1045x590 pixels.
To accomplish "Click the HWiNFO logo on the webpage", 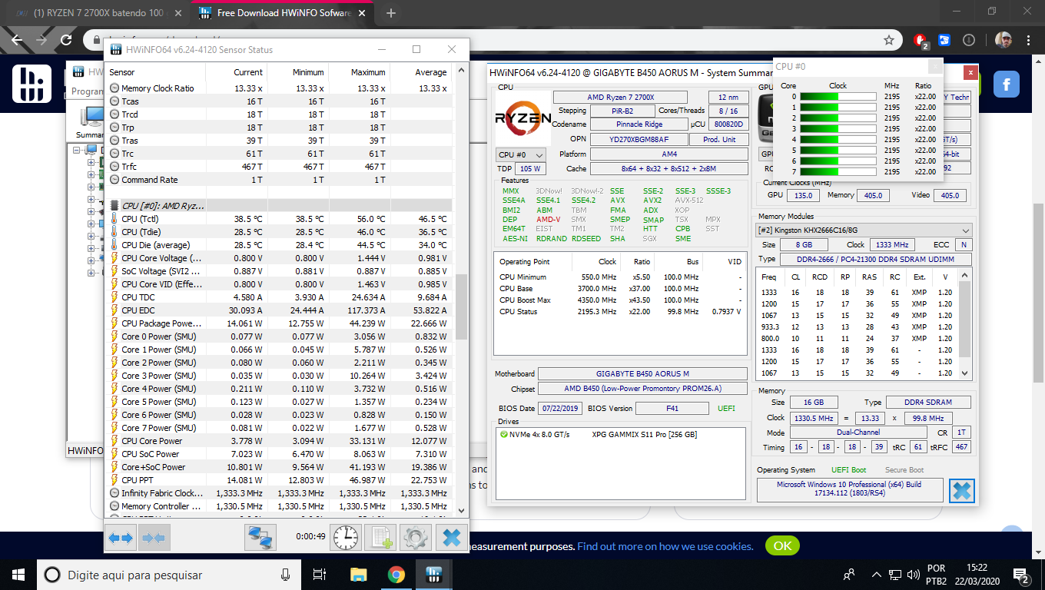I will tap(32, 84).
